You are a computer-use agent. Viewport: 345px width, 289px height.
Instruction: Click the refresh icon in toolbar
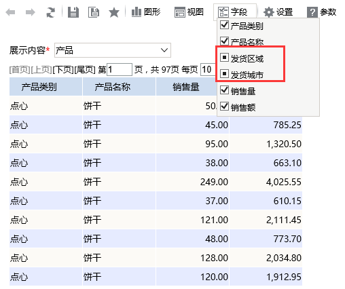point(50,12)
